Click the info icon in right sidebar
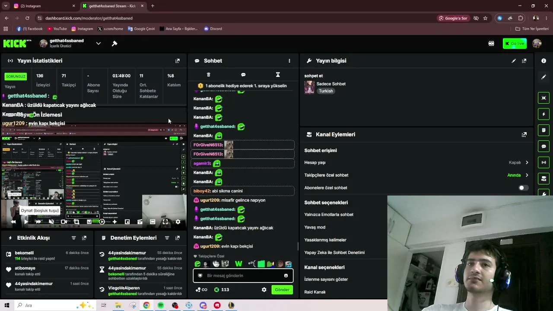Screen dimensions: 553x311 pyautogui.click(x=543, y=61)
